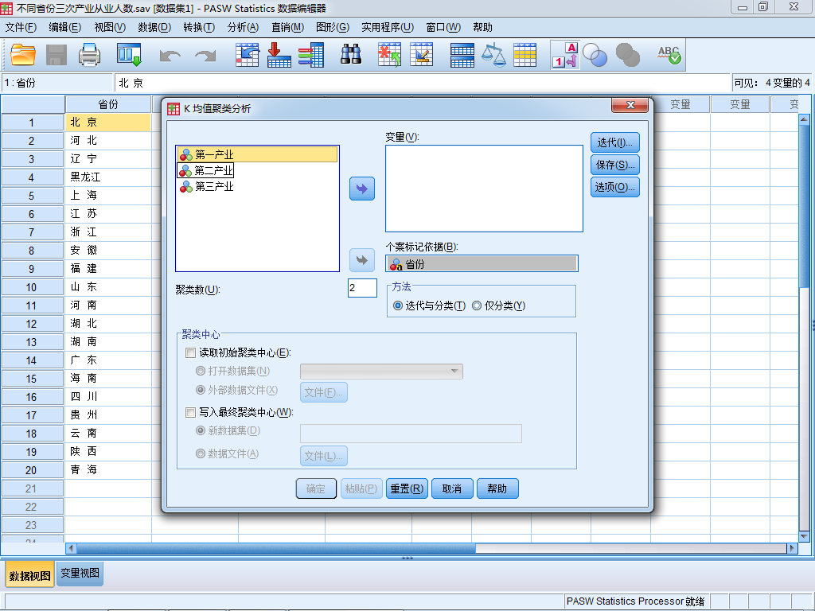Select the cell containing 黑龙江
Screen dimensions: 815x611
[x=108, y=177]
